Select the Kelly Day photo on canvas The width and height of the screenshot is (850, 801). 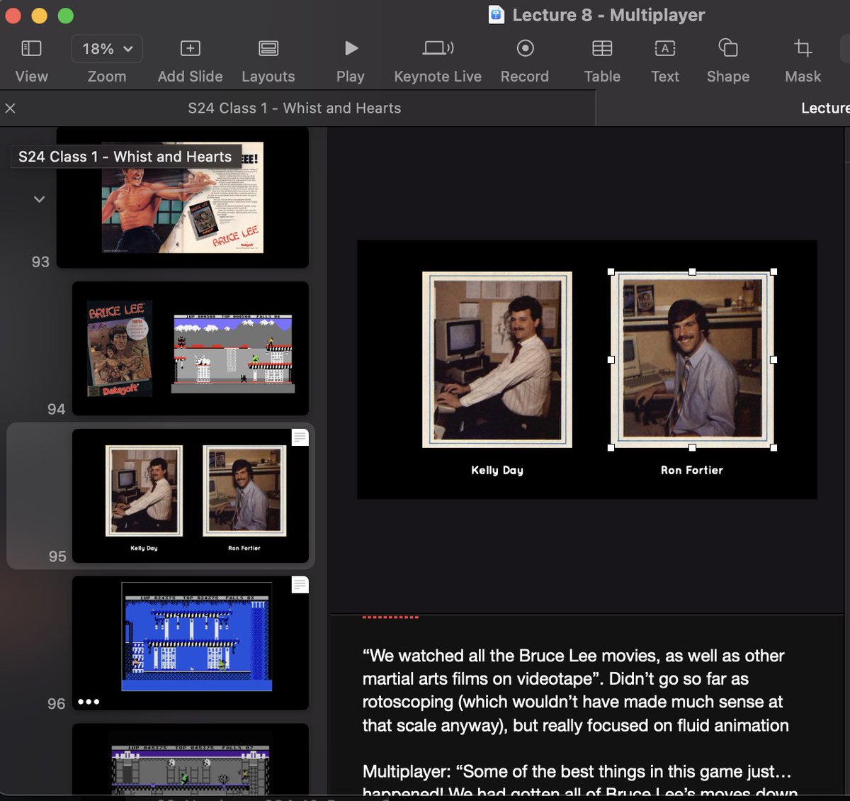tap(497, 359)
